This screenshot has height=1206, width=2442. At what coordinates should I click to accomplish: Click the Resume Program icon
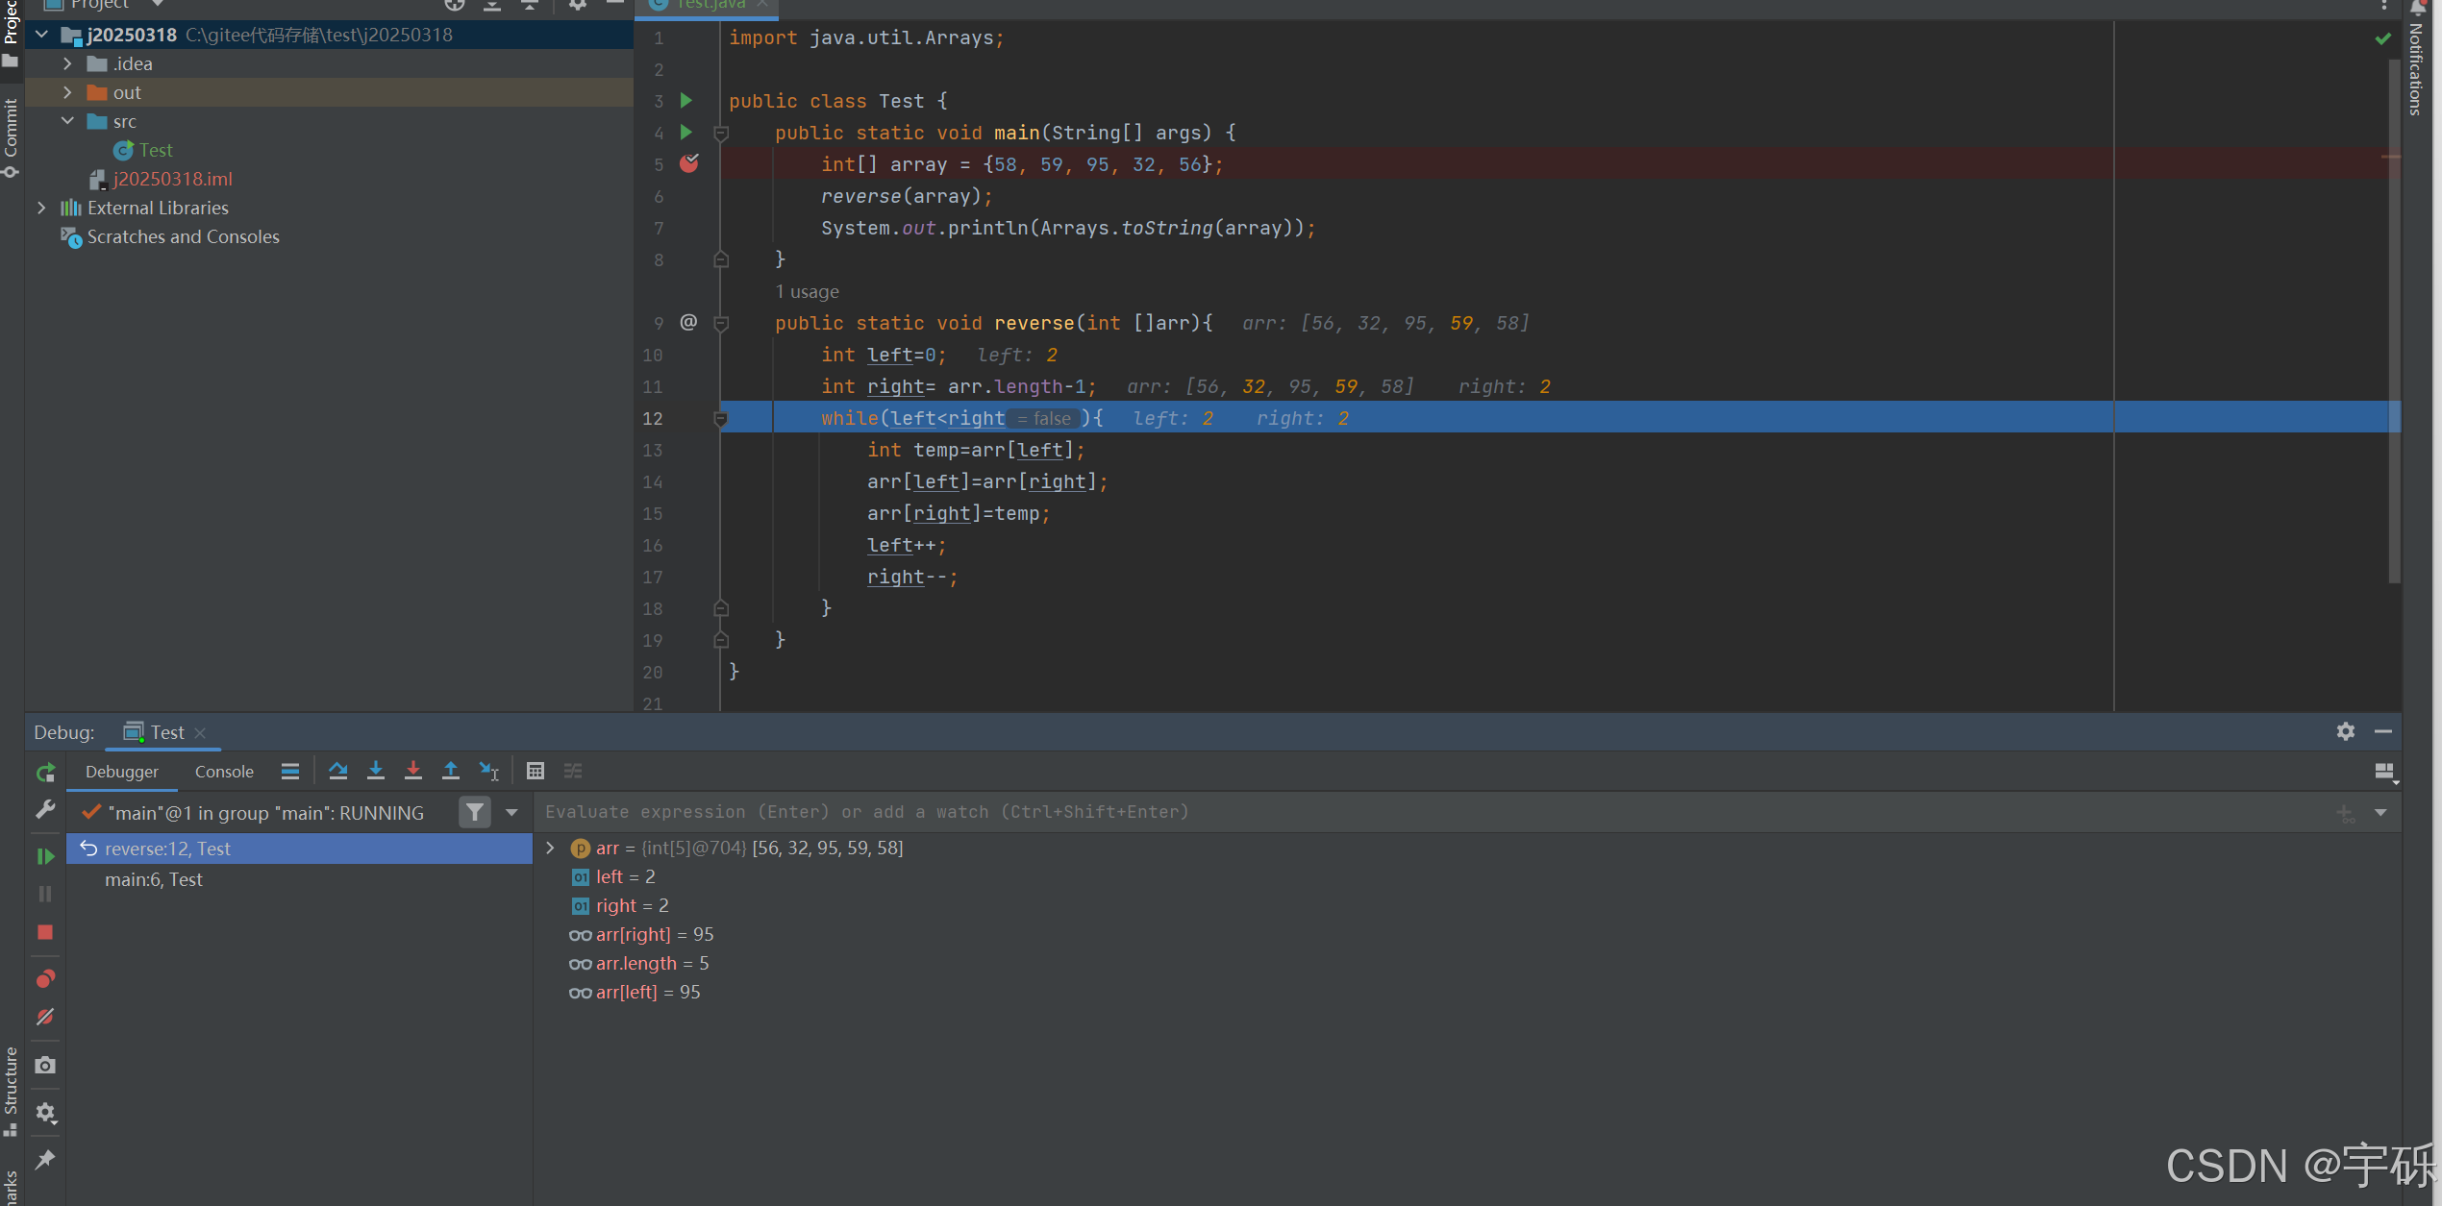(x=45, y=855)
